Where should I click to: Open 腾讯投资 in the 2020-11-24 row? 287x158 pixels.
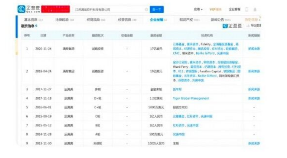203,49
